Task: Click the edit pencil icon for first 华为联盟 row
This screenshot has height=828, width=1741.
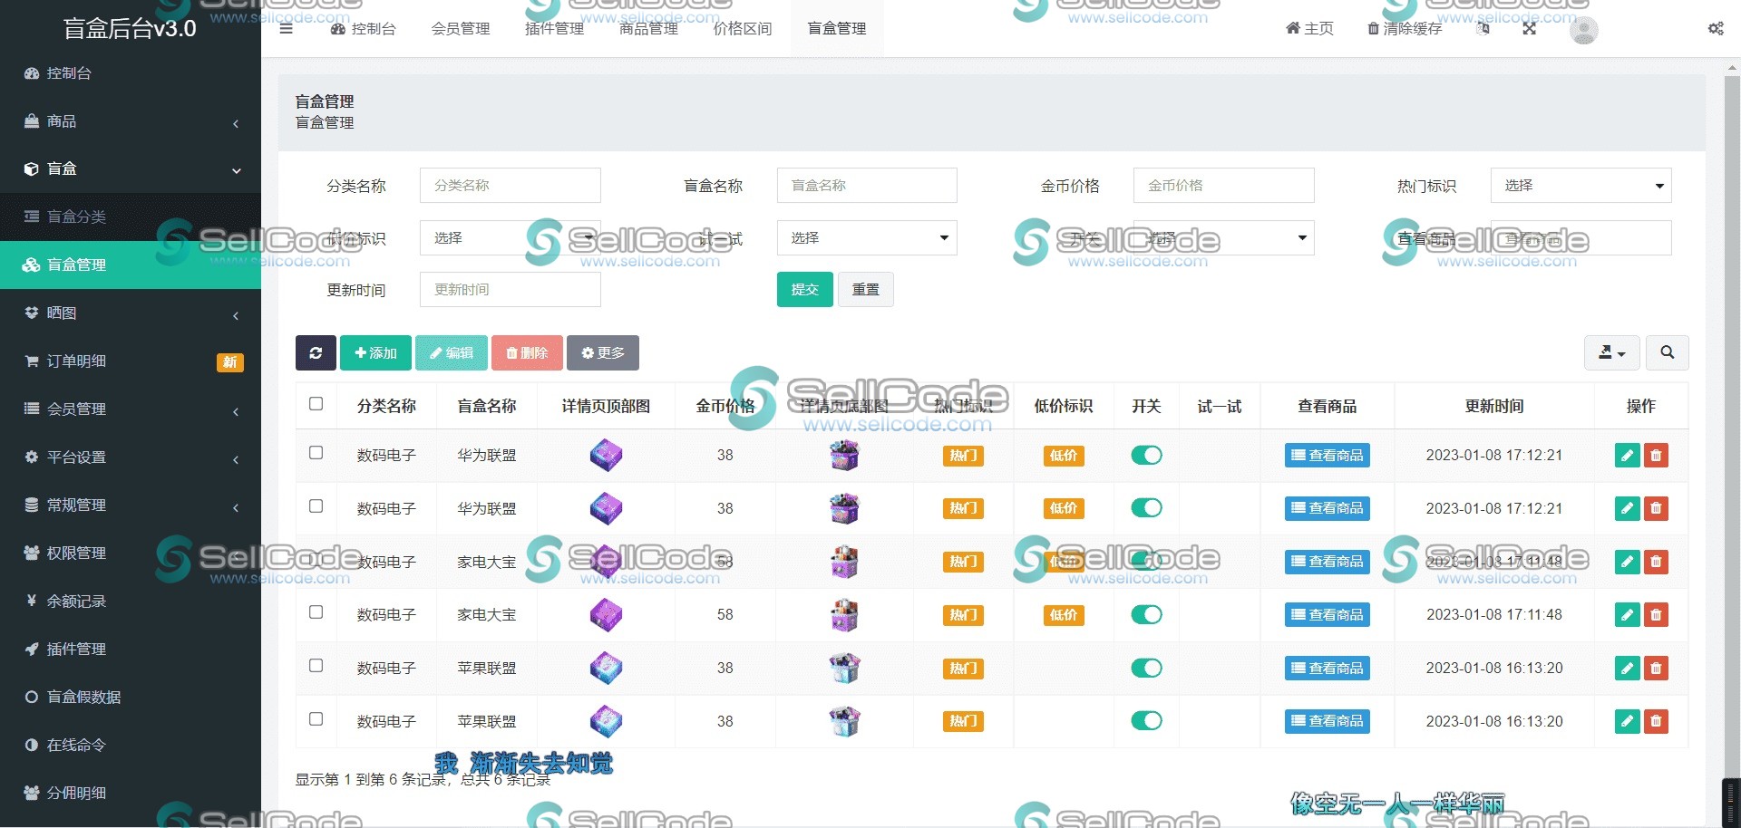Action: [x=1626, y=456]
